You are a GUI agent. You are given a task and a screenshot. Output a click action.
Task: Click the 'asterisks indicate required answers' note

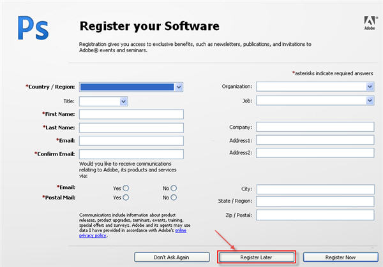coord(333,73)
